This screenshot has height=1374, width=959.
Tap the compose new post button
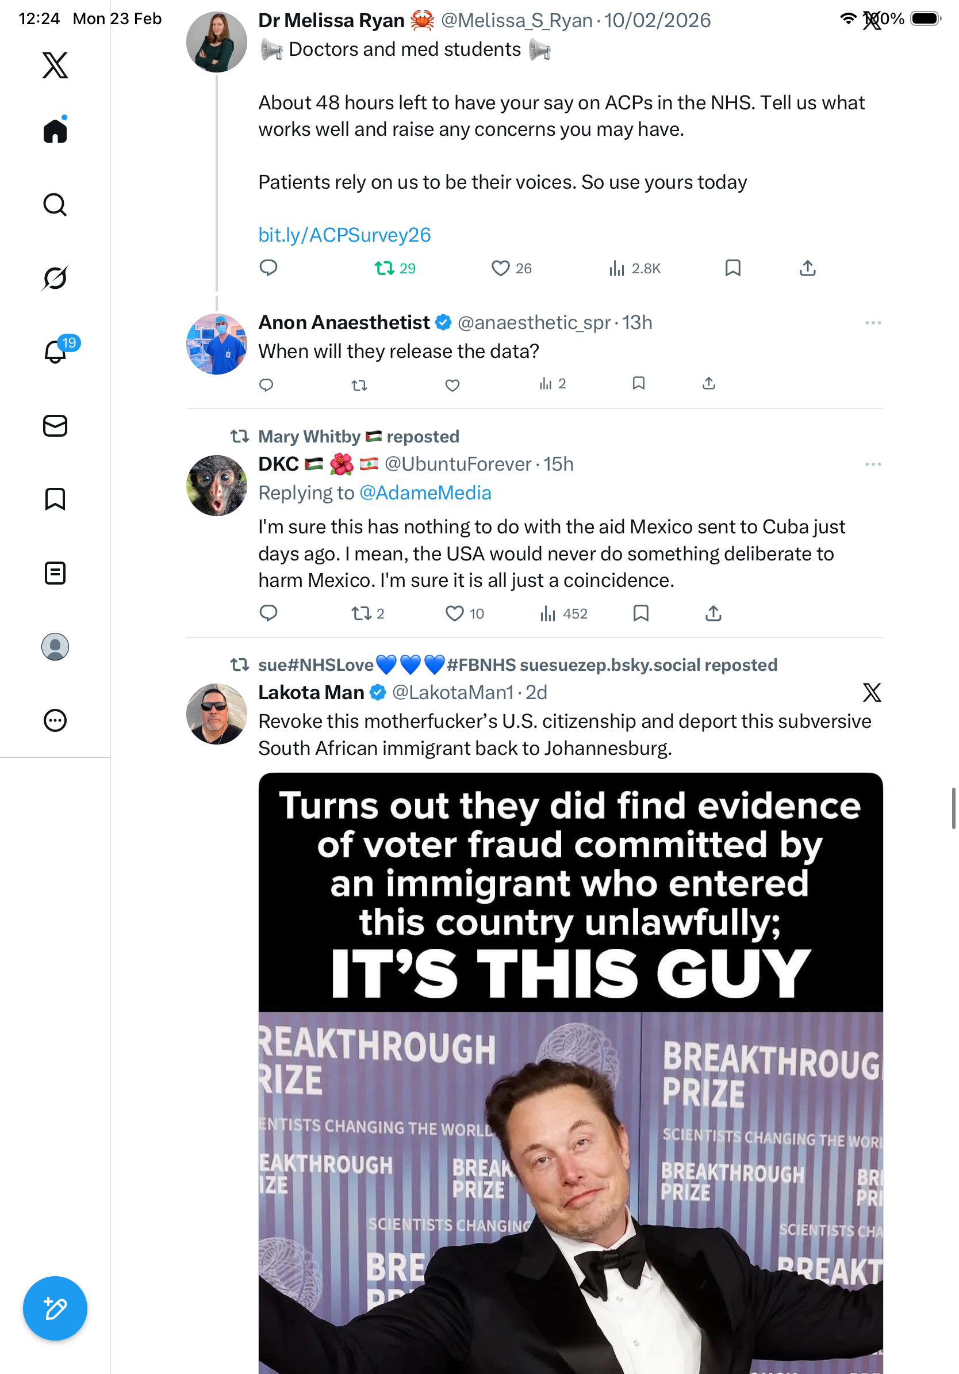coord(55,1308)
